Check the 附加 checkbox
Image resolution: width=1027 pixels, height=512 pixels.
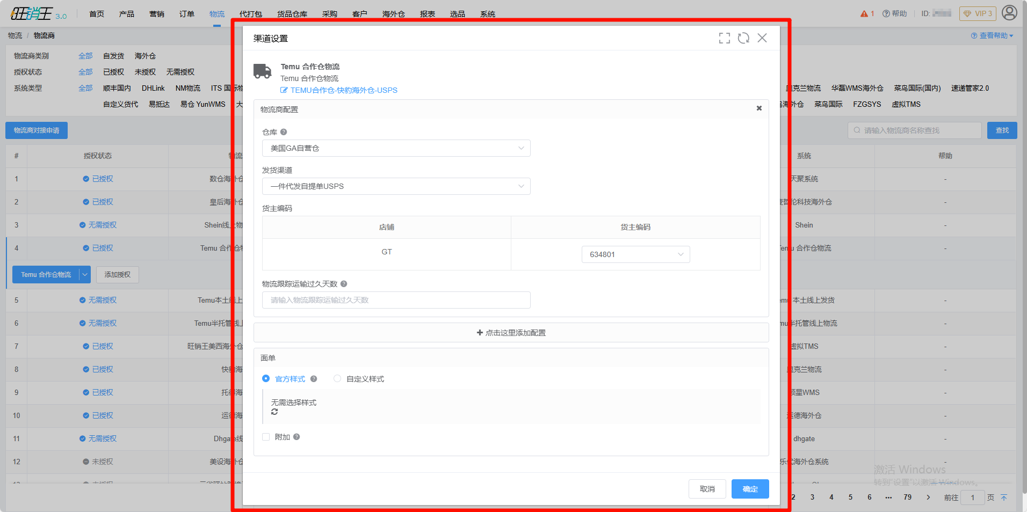pos(266,437)
